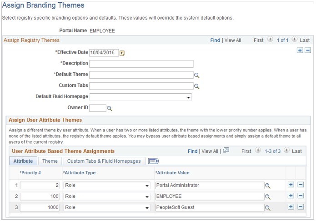The width and height of the screenshot is (316, 221).
Task: Open the Effective Date calendar picker
Action: coord(122,53)
